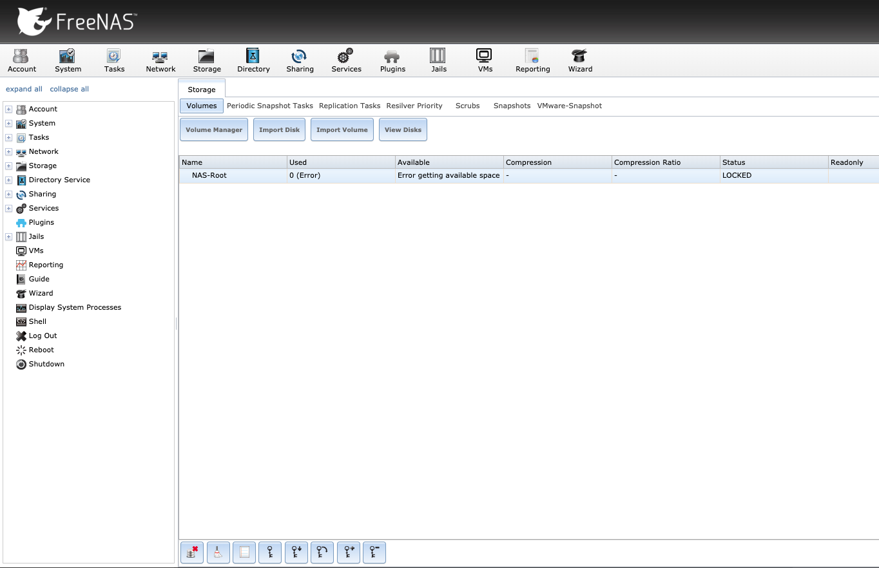Click the volume status notepad icon

click(x=244, y=552)
